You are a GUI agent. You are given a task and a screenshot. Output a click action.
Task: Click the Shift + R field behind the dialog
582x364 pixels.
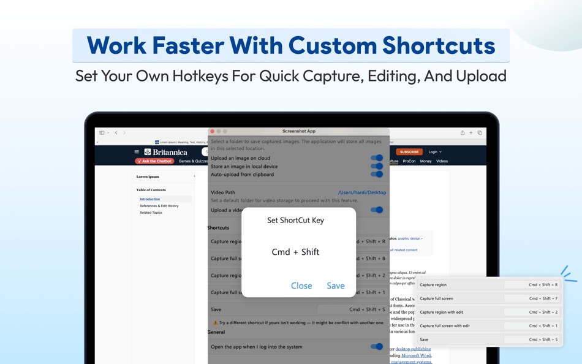371,241
